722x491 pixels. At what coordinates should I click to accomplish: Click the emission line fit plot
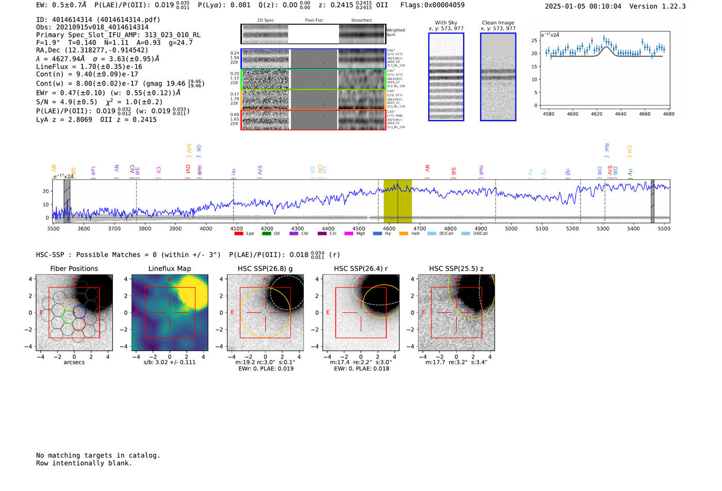coord(604,71)
